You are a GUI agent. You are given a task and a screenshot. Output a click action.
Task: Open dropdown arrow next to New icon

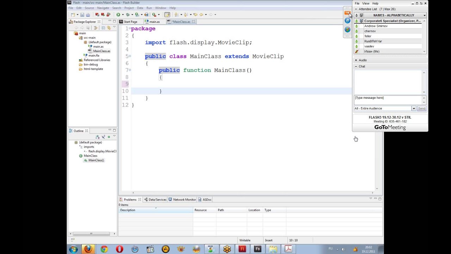pyautogui.click(x=78, y=14)
